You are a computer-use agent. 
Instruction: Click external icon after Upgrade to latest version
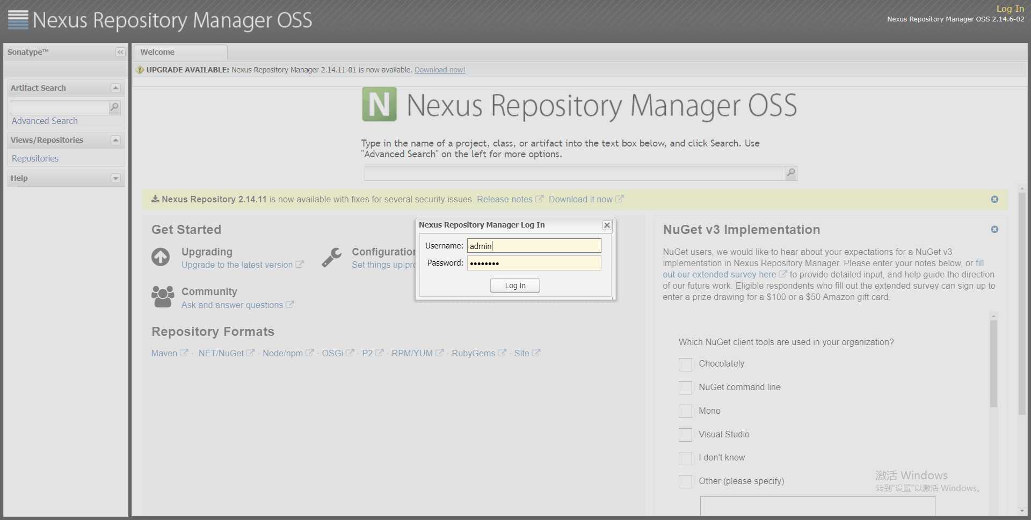[300, 264]
